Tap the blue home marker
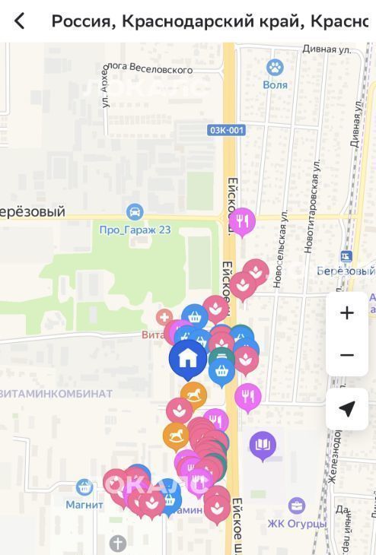The image size is (376, 555). pyautogui.click(x=188, y=360)
